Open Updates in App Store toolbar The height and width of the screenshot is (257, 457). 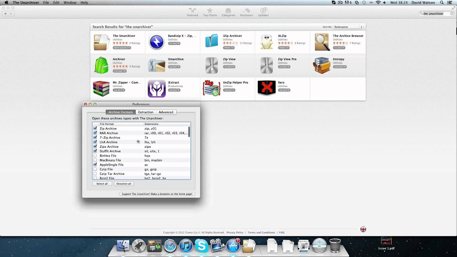[263, 12]
